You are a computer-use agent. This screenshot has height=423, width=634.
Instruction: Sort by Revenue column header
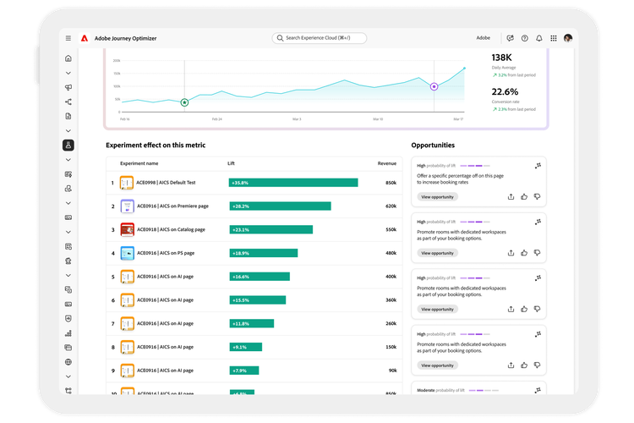point(387,163)
